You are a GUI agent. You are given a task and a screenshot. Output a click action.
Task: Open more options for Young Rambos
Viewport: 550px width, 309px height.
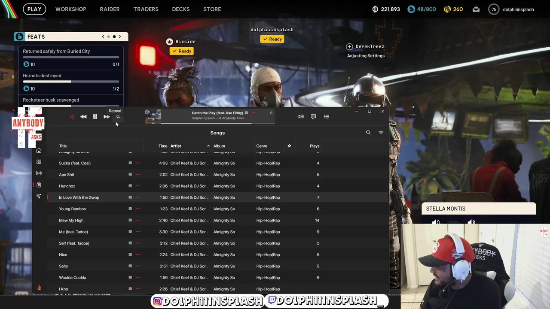coord(137,209)
